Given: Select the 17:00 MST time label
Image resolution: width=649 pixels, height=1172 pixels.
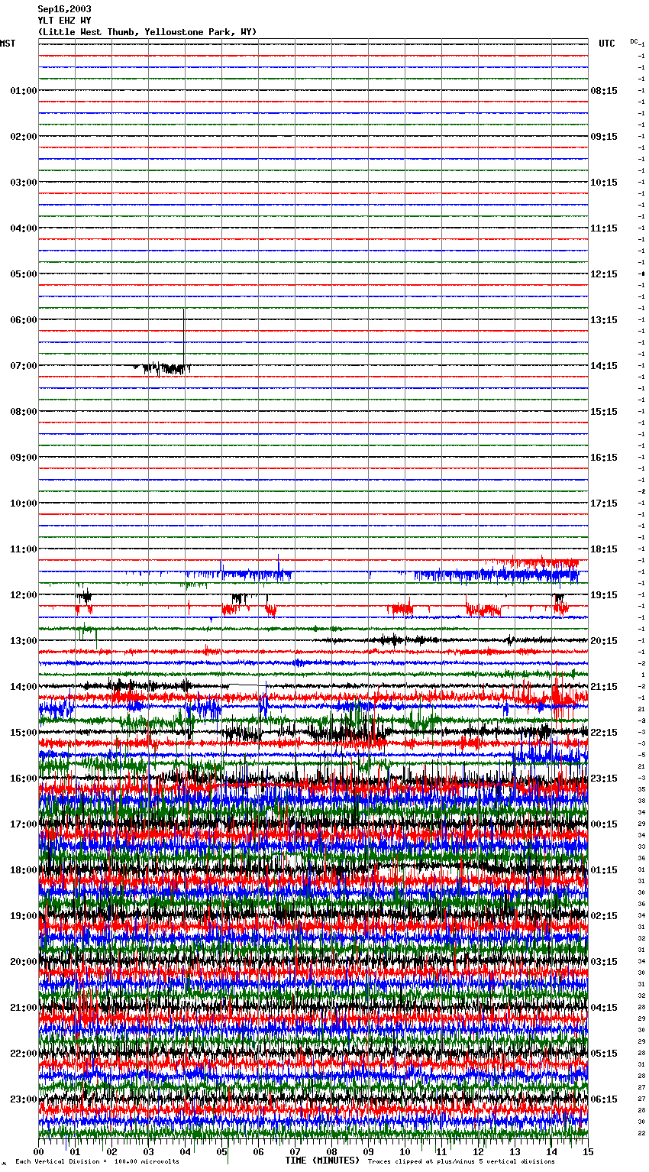Looking at the screenshot, I should coord(24,824).
